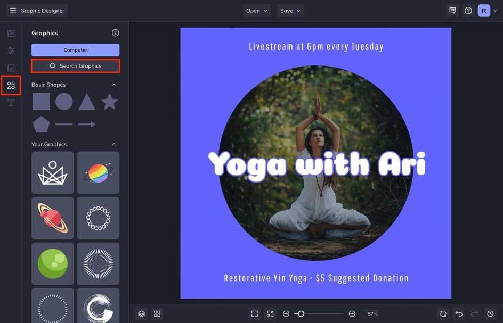Add a circle basic shape
This screenshot has width=503, height=323.
click(x=64, y=102)
